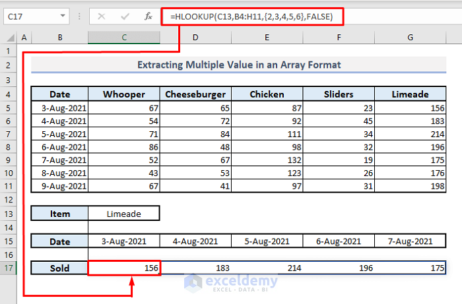Select column F header

[x=339, y=38]
